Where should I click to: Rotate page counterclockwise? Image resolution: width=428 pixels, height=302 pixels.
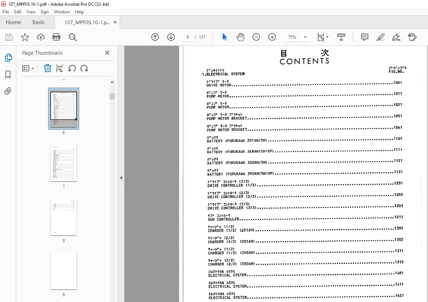[72, 68]
